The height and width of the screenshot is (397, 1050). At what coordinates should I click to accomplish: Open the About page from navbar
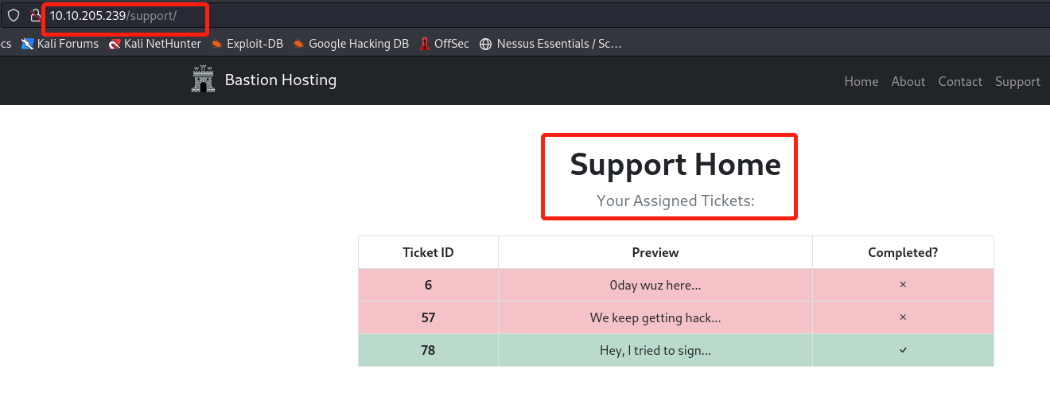(x=908, y=81)
